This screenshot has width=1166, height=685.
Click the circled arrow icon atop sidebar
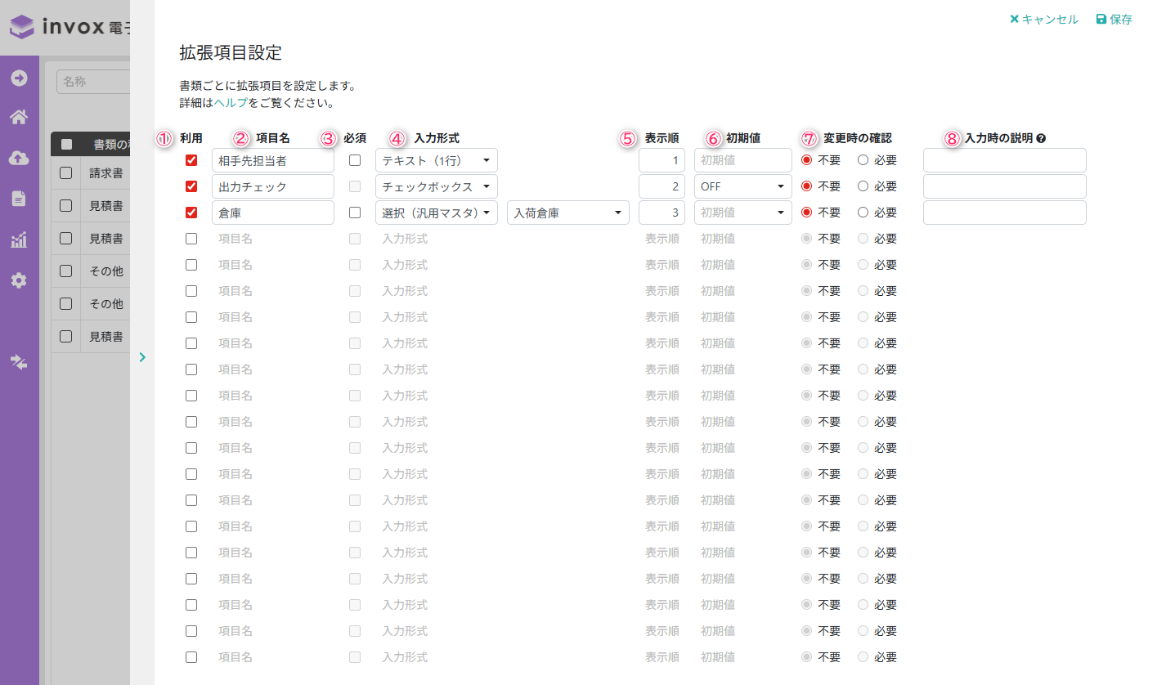click(x=19, y=78)
